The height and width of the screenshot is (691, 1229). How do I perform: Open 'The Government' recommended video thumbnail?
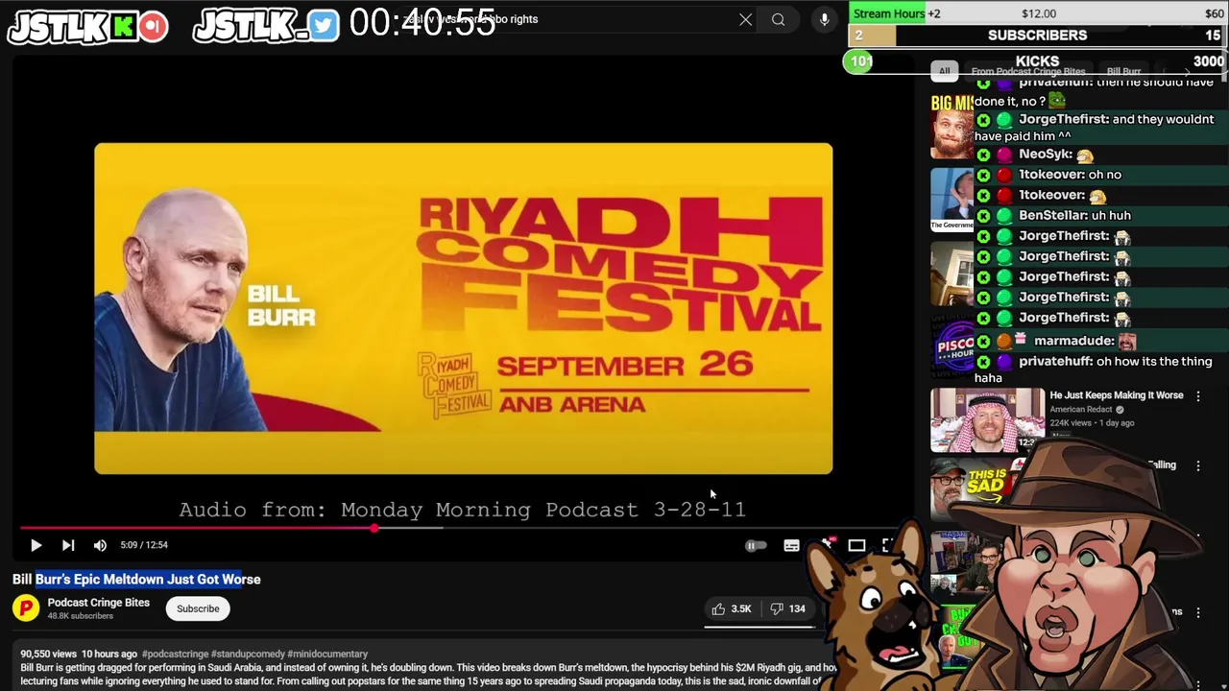coord(952,200)
